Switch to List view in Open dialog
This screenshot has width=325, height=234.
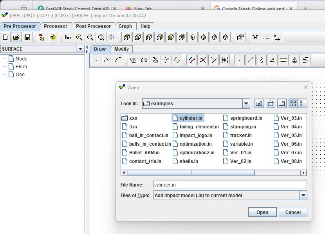pos(293,104)
